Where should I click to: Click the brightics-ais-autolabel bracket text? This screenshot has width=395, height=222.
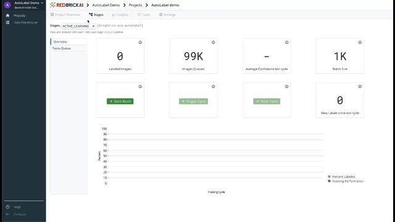click(x=120, y=25)
